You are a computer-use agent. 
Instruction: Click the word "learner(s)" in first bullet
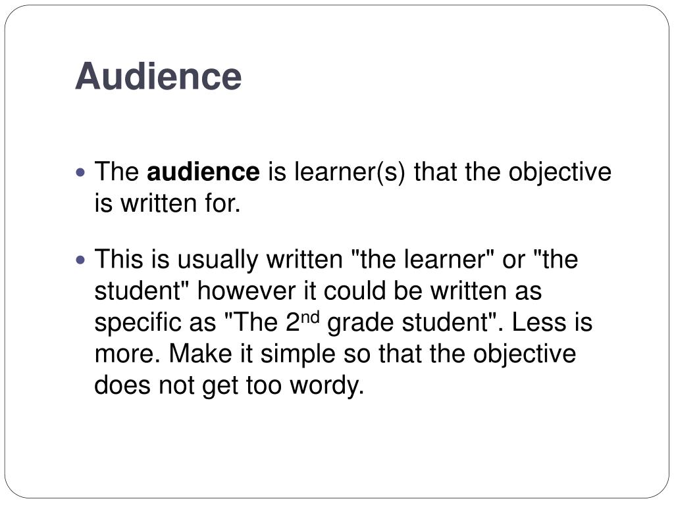(350, 172)
